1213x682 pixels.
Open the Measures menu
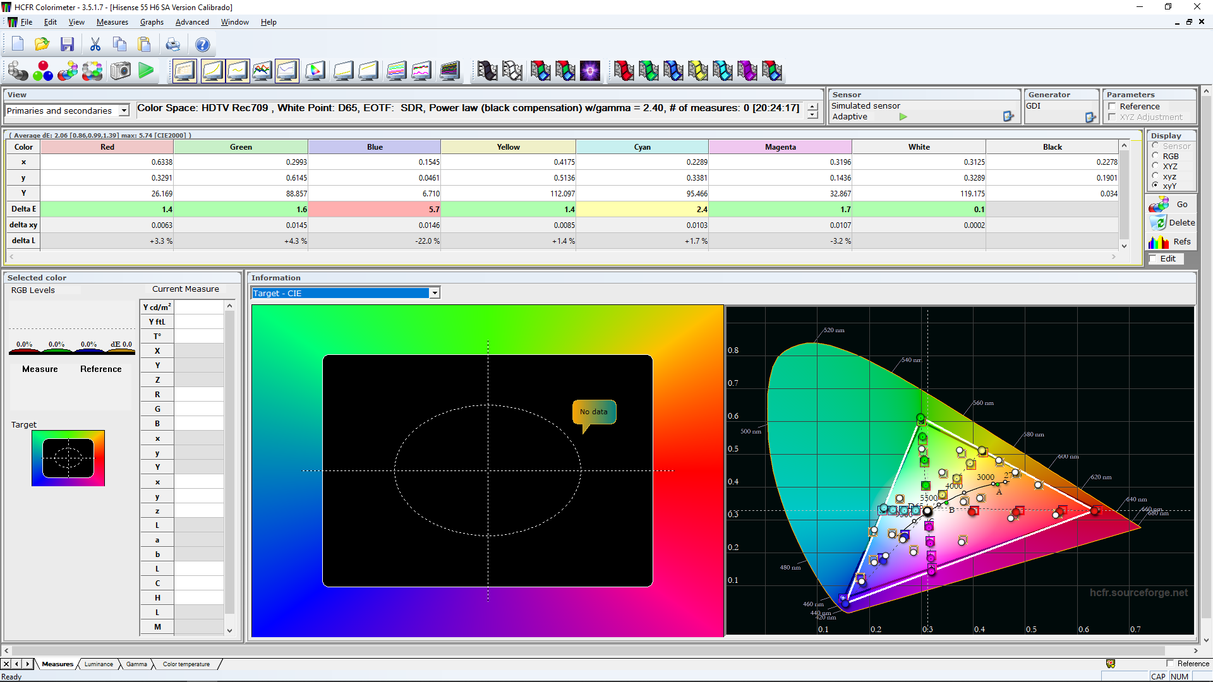[x=112, y=22]
